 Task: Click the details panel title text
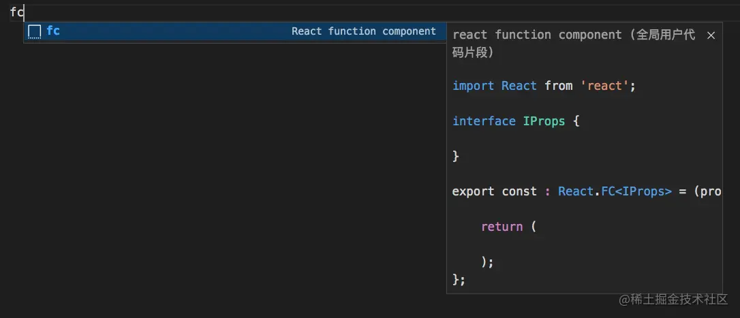coord(537,35)
